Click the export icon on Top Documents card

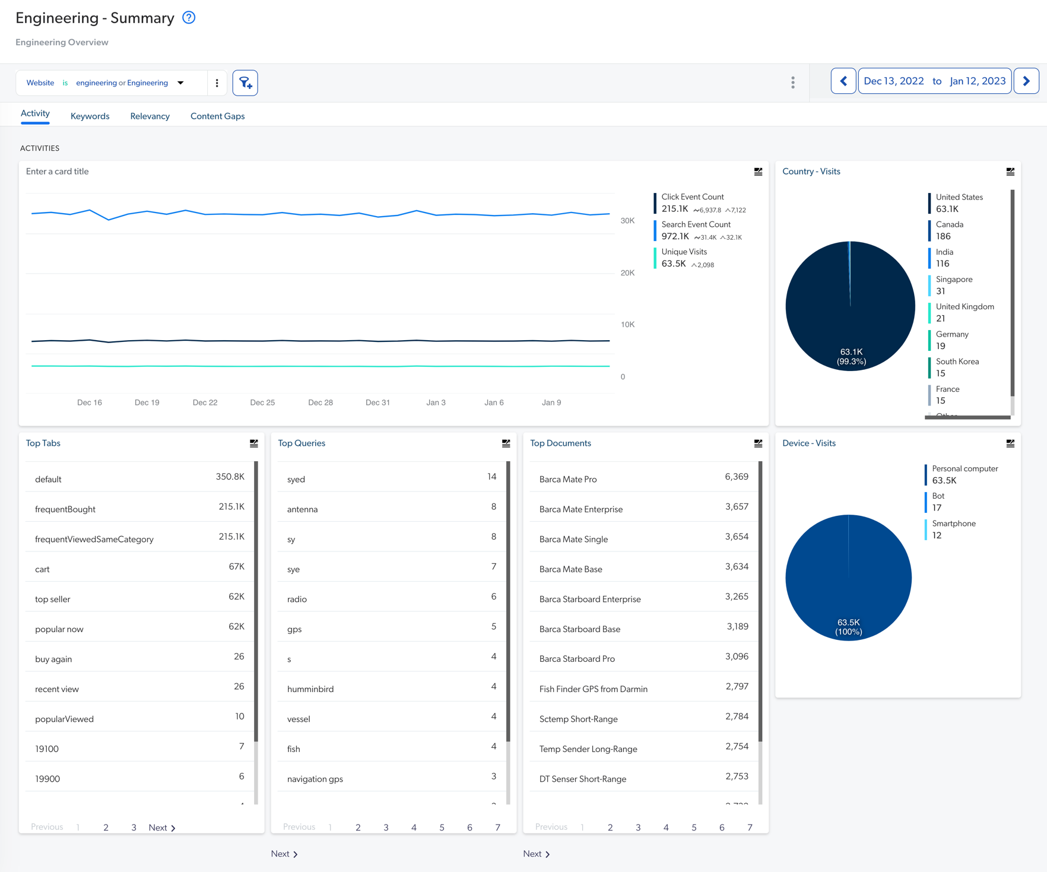click(x=758, y=443)
